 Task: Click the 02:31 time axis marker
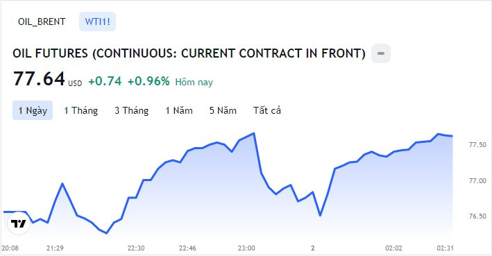(445, 248)
